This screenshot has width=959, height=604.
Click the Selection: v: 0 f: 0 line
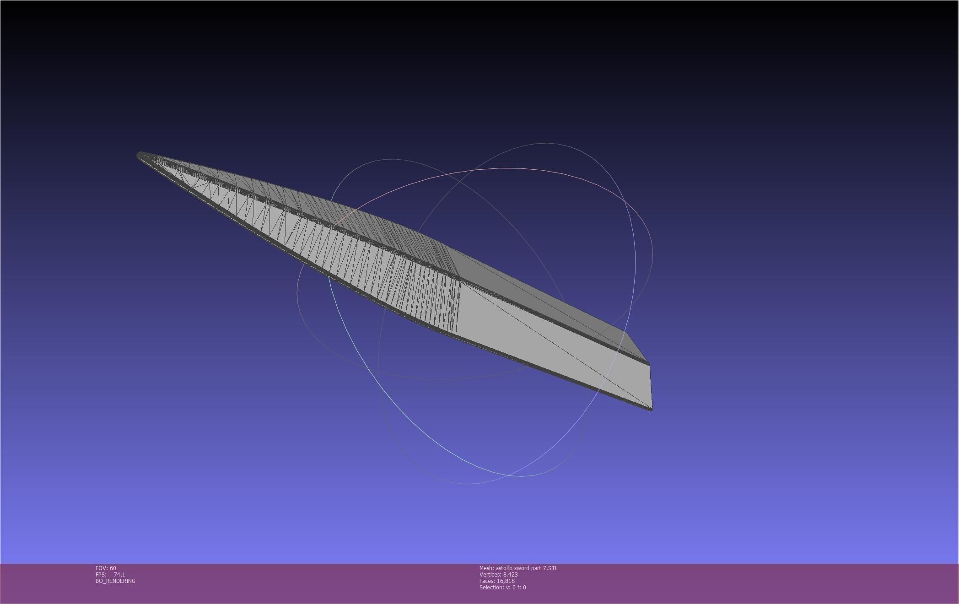click(502, 588)
